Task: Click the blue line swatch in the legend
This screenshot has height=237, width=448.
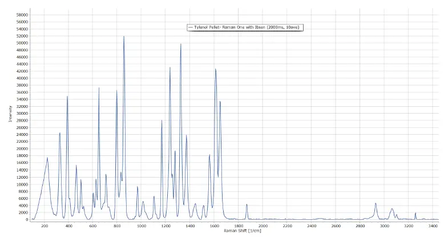Action: coord(191,27)
